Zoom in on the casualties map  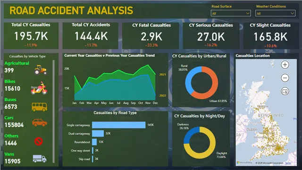[x=285, y=65]
